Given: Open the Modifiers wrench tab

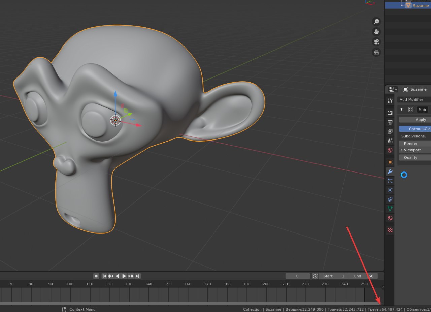Looking at the screenshot, I should (x=390, y=171).
